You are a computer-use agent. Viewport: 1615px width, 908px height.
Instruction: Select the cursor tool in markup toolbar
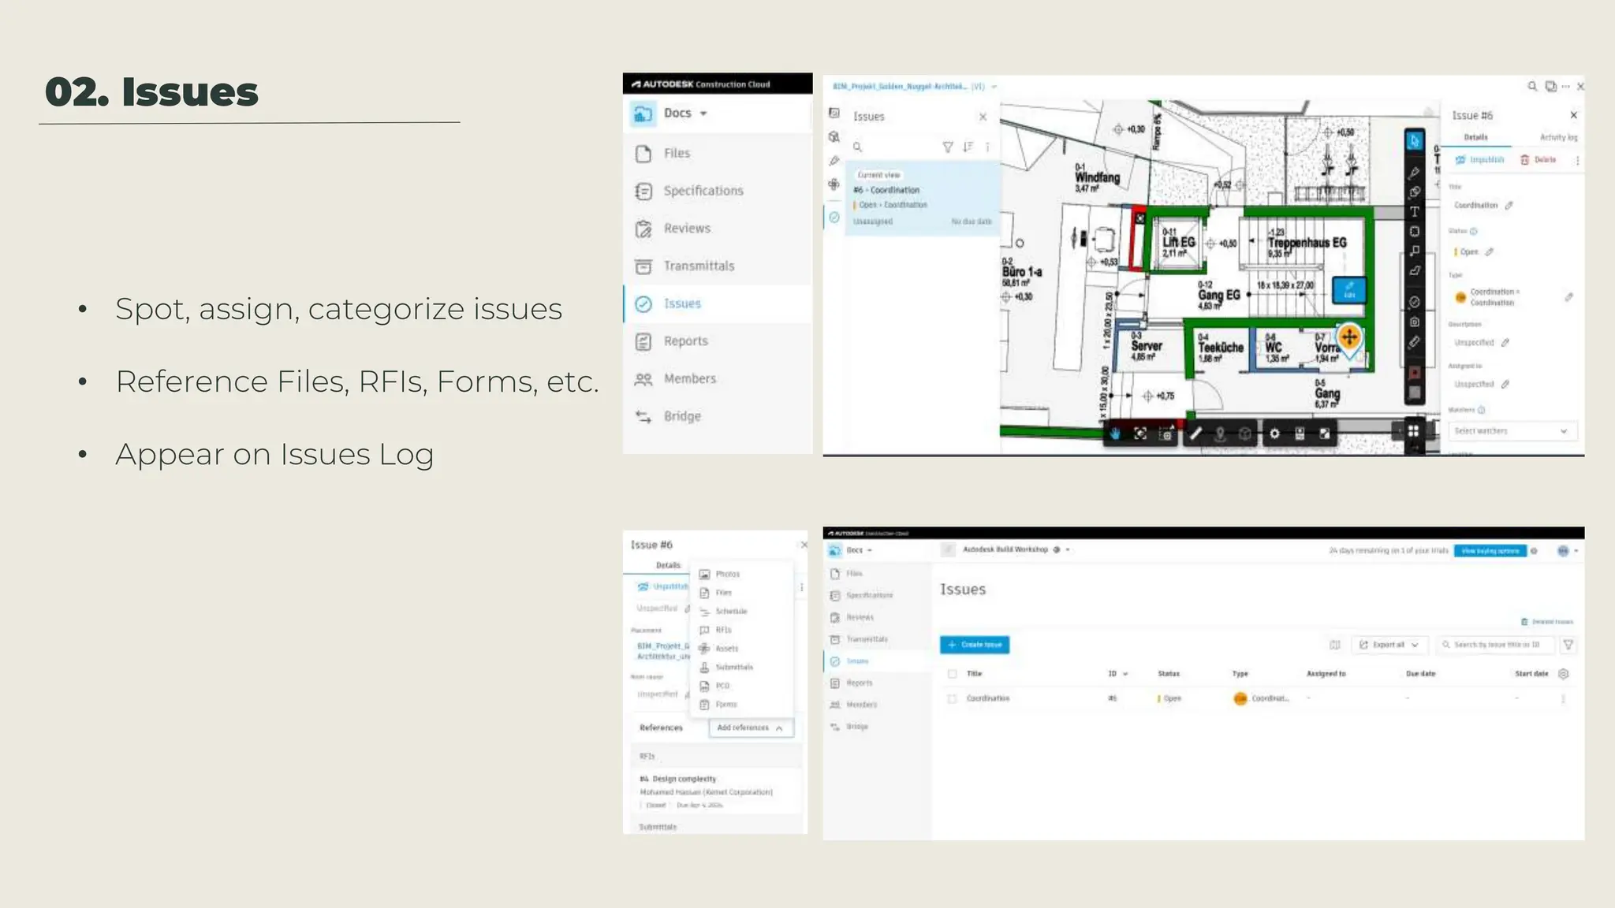click(1415, 141)
